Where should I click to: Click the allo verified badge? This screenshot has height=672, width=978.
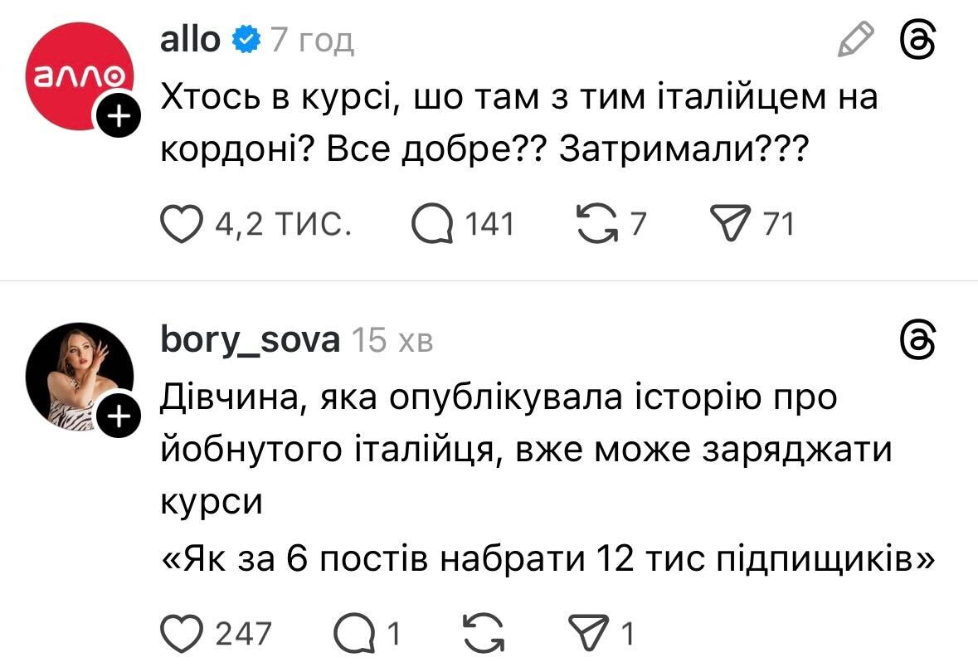click(x=246, y=39)
